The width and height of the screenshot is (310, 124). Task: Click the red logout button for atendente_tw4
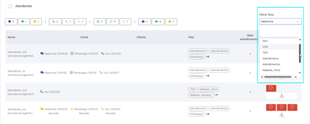click(x=271, y=88)
